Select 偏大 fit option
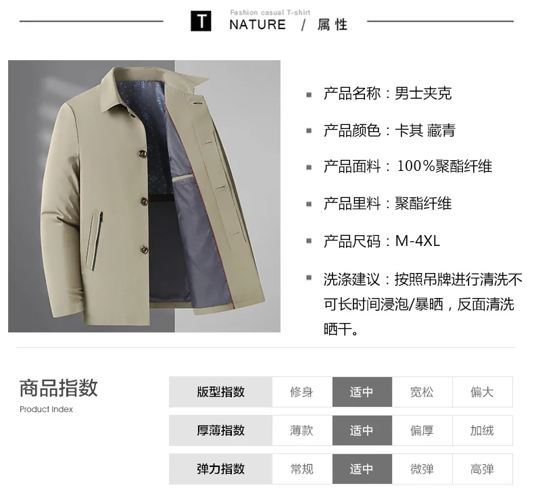Screen dimensions: 534x498 click(x=482, y=392)
